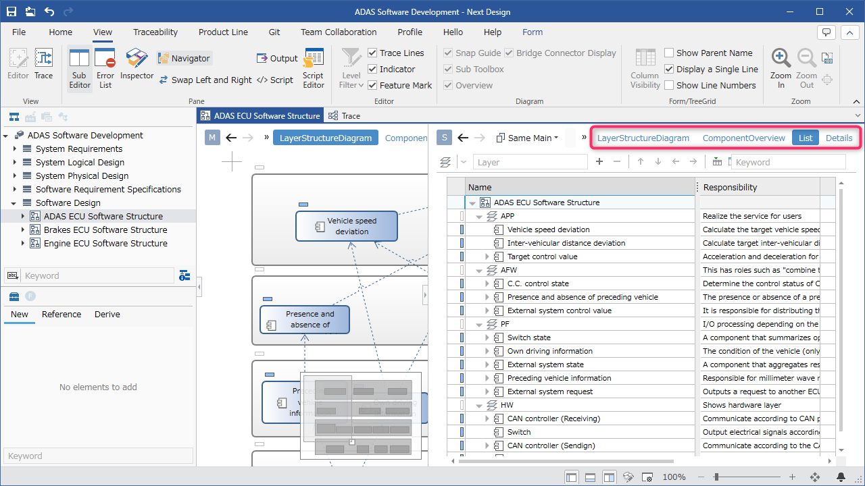Go back in the main editor
This screenshot has width=865, height=486.
point(231,138)
